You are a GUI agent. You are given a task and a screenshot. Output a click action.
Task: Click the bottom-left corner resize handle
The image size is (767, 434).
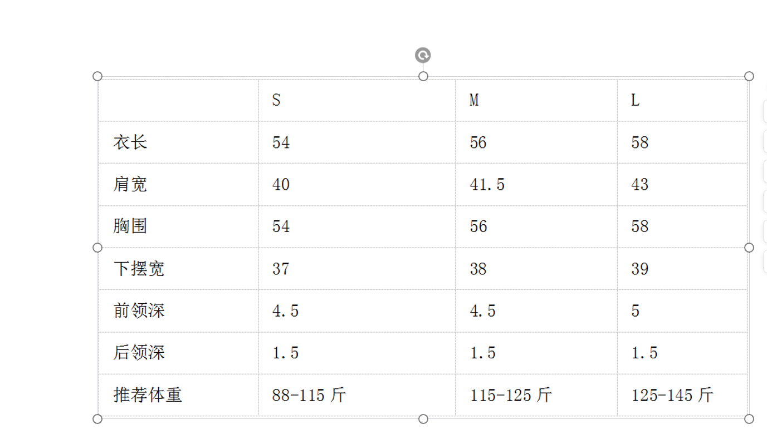(97, 419)
